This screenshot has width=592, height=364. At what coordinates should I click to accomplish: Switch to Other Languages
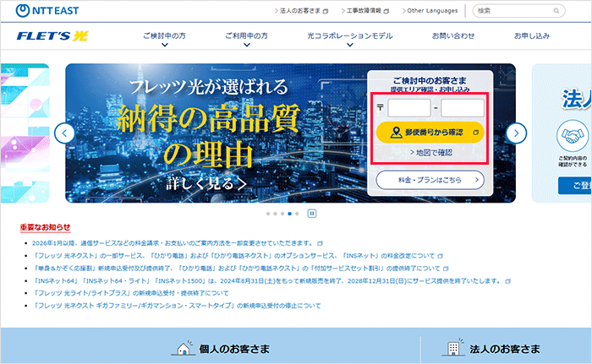pos(430,11)
